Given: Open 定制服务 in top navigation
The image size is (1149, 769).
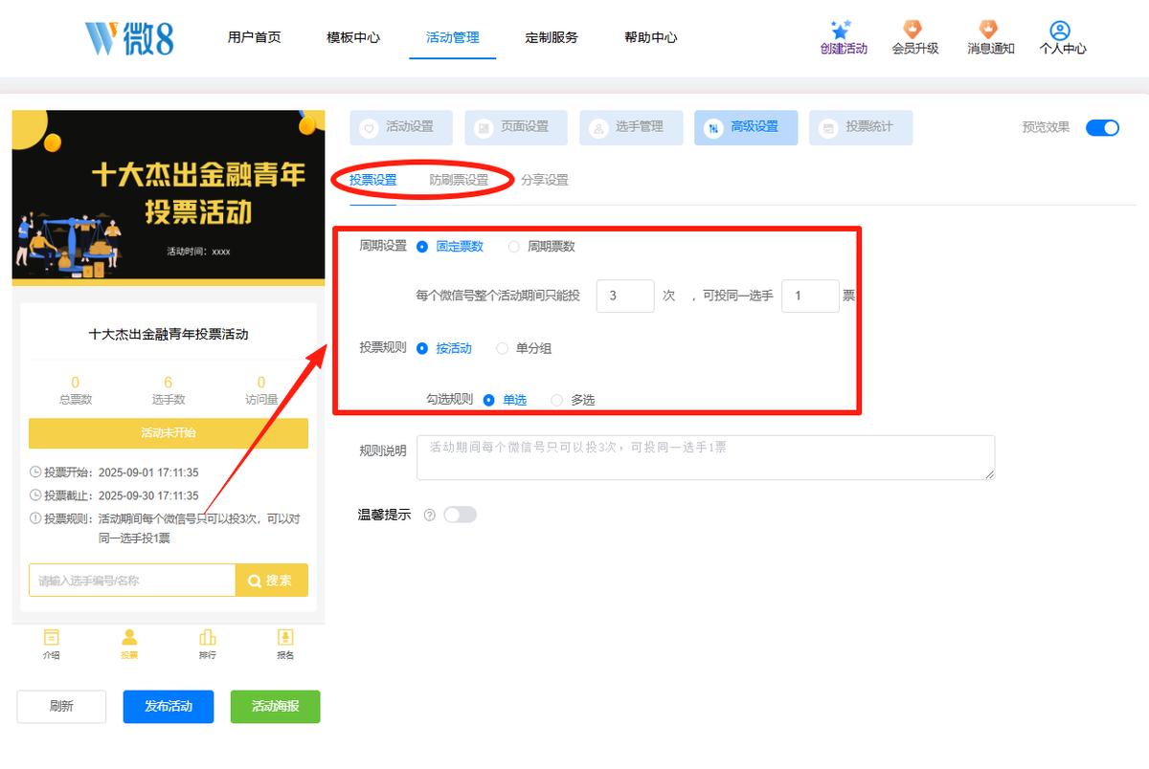Looking at the screenshot, I should [x=552, y=37].
